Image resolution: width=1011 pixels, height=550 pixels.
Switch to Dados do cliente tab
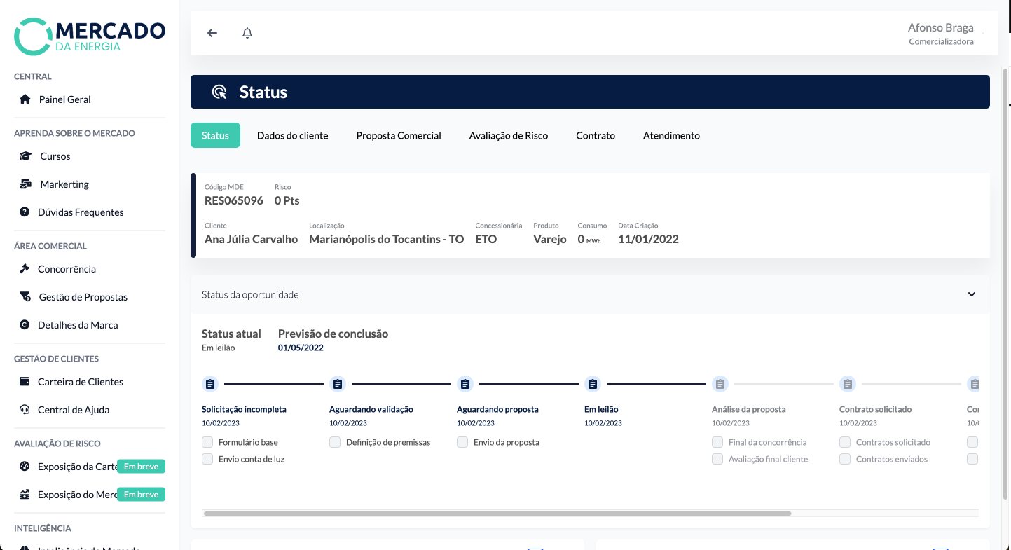click(x=293, y=135)
